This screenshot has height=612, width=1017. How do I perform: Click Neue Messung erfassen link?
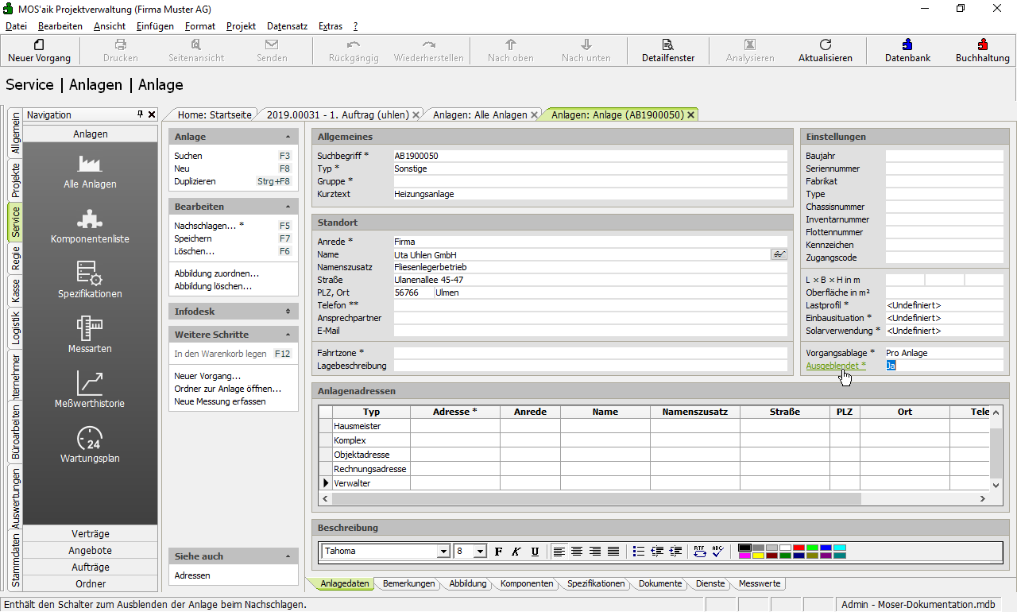220,401
